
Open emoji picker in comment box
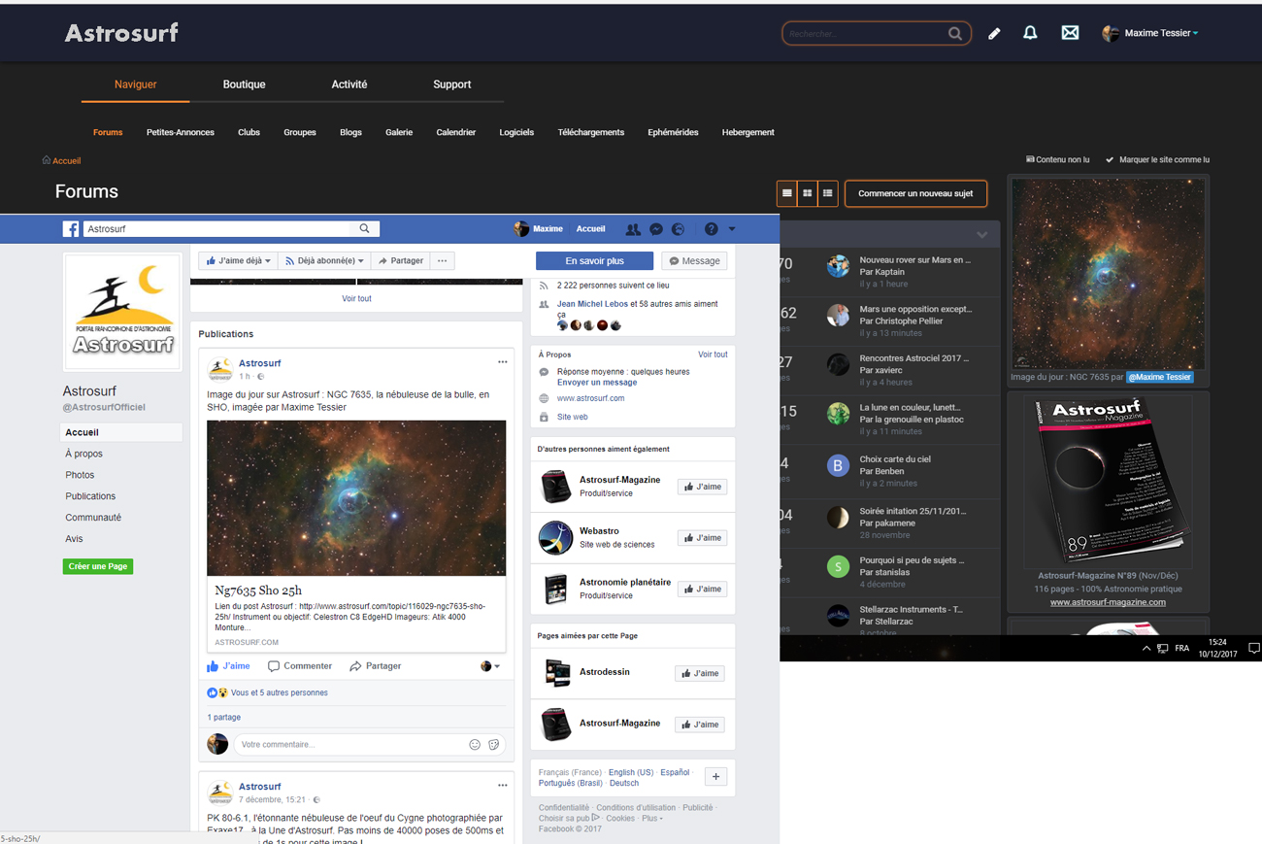(x=475, y=745)
